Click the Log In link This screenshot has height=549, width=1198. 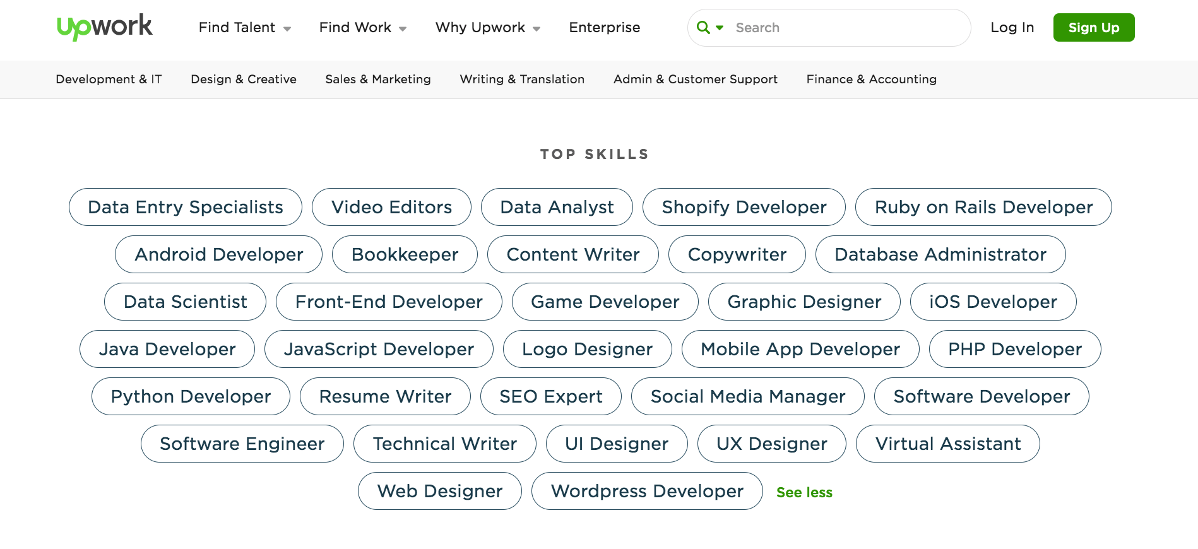1012,28
